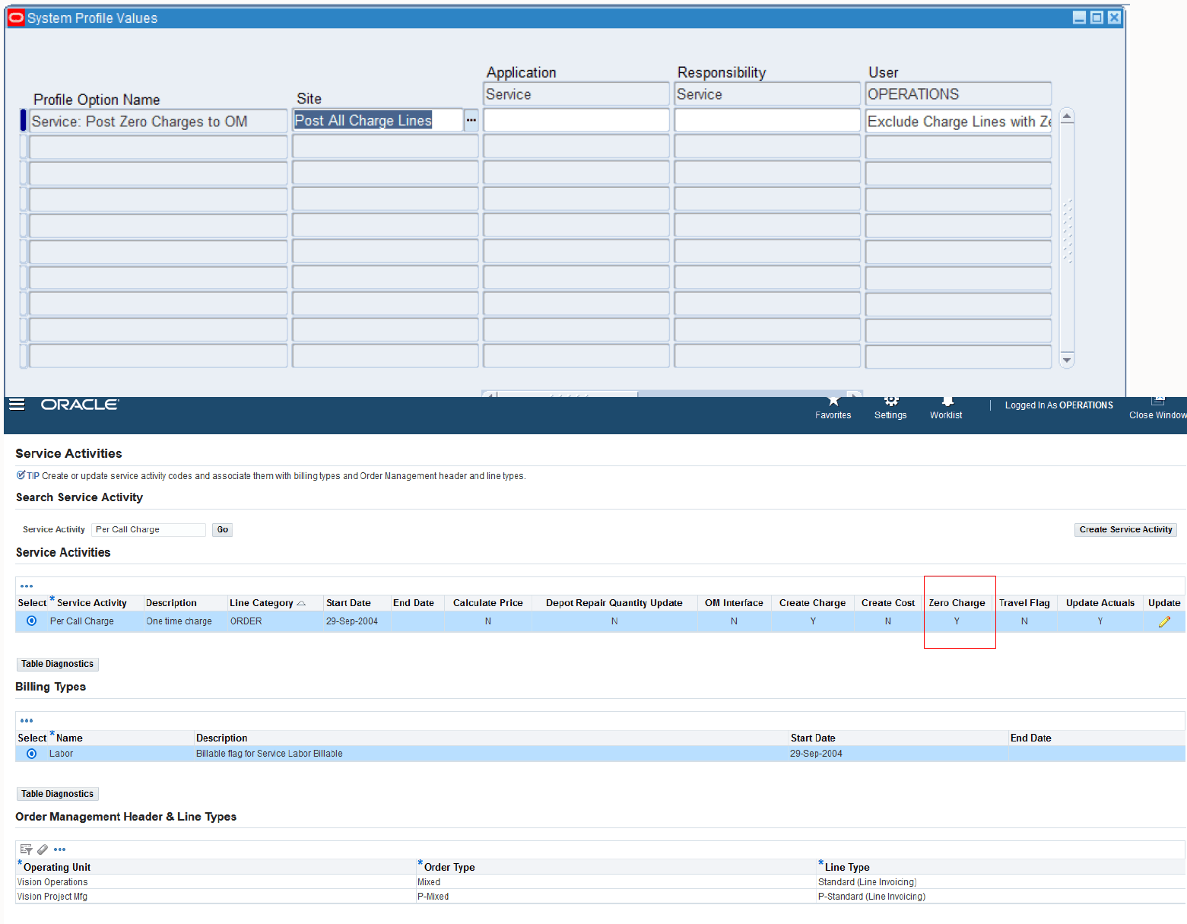Click the Per Call Charge cell text
This screenshot has height=924, width=1187.
coord(82,621)
